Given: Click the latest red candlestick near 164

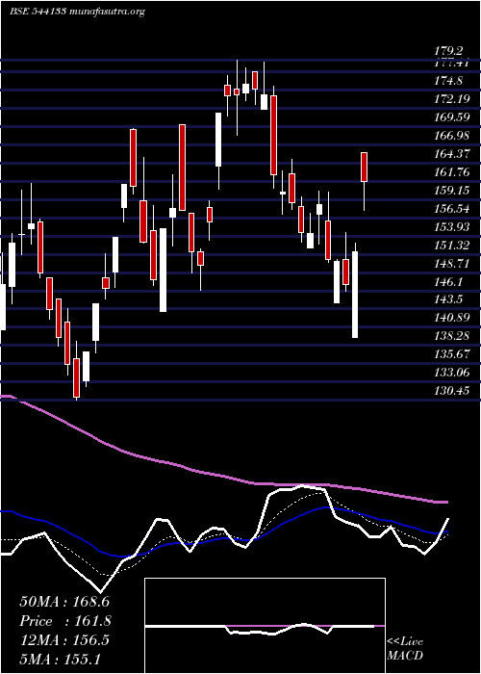Looking at the screenshot, I should [x=365, y=167].
